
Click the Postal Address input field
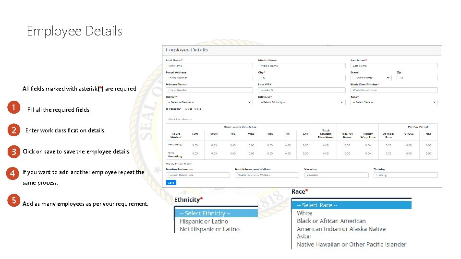209,78
